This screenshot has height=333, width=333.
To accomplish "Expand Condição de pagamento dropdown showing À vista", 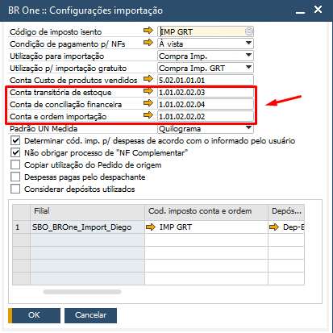I will click(249, 43).
